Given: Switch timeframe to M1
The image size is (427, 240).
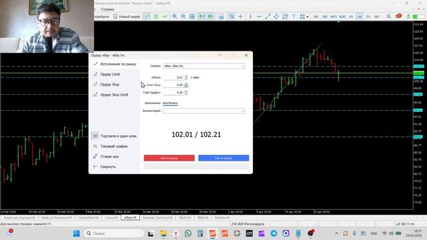Looking at the screenshot, I should (x=316, y=17).
